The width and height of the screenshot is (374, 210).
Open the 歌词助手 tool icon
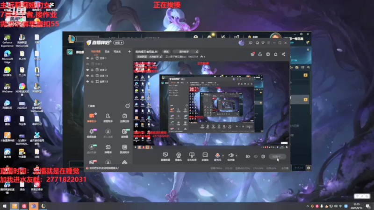(x=124, y=149)
